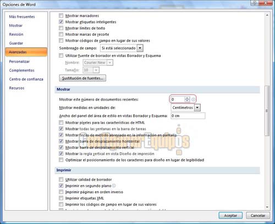275x224 pixels.
Task: Close the Opciones de Word dialog
Action: pos(266,3)
